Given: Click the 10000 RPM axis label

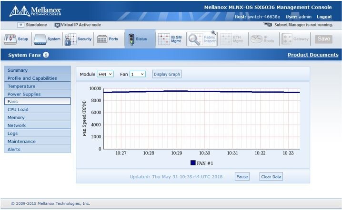Looking at the screenshot, I should [x=95, y=88].
